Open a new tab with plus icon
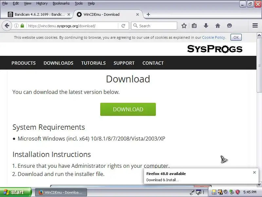This screenshot has width=262, height=197. (x=148, y=14)
